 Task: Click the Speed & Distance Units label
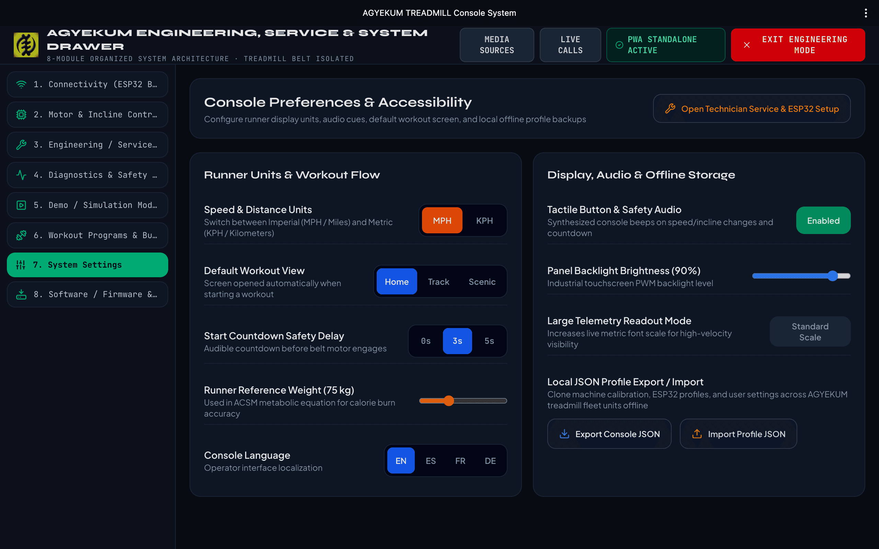click(258, 210)
